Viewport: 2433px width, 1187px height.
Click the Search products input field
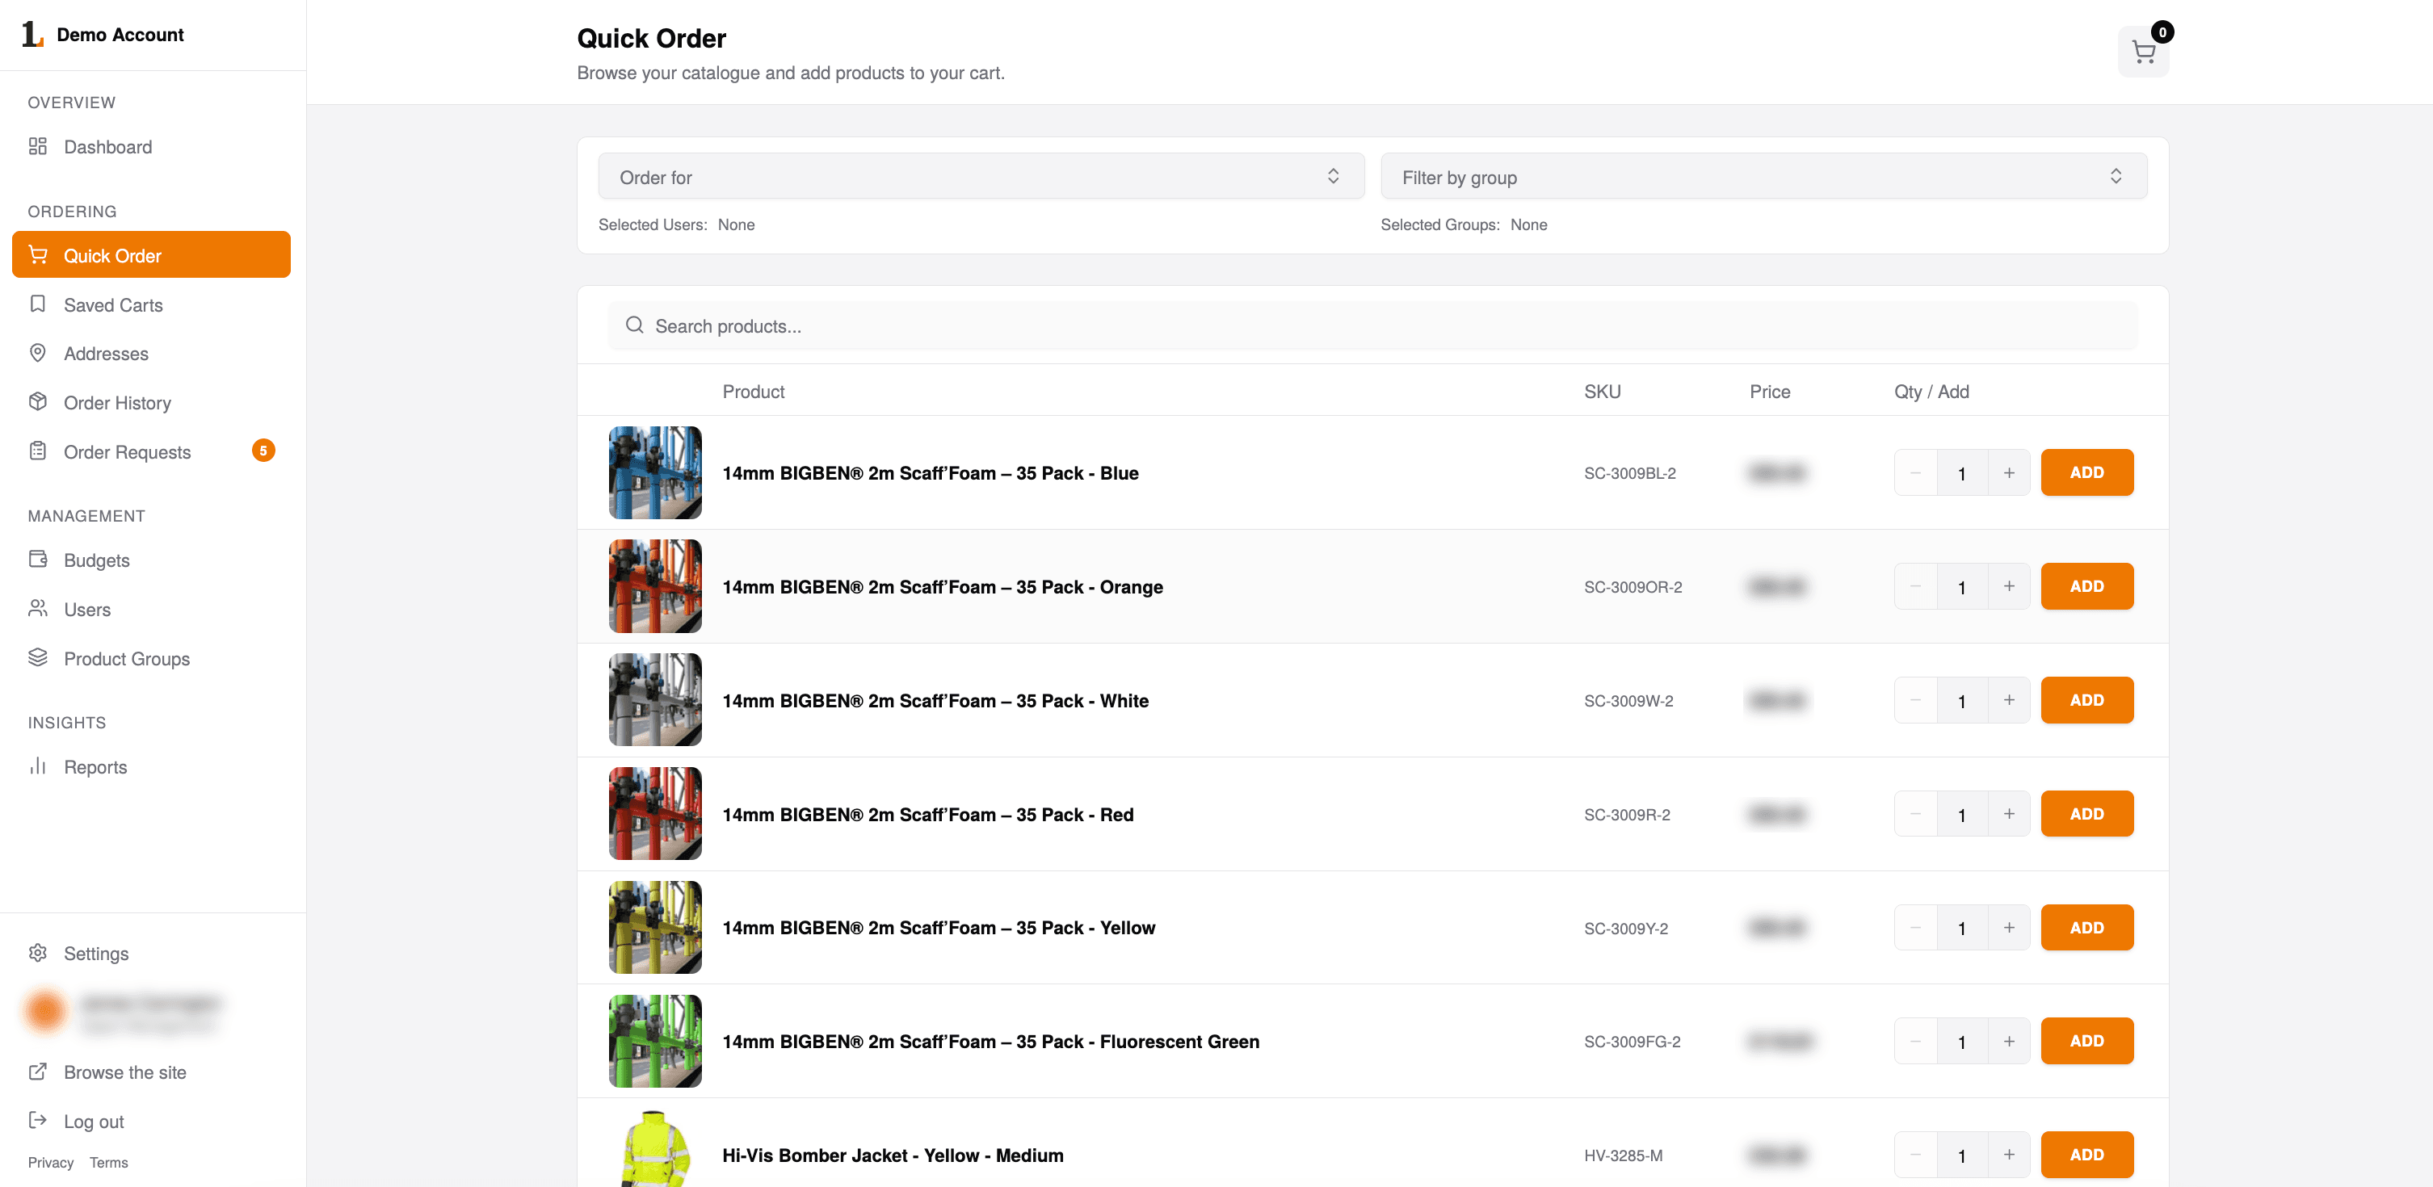[1372, 325]
